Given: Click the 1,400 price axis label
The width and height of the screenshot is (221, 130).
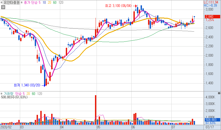Looking at the screenshot, I should tap(209, 83).
